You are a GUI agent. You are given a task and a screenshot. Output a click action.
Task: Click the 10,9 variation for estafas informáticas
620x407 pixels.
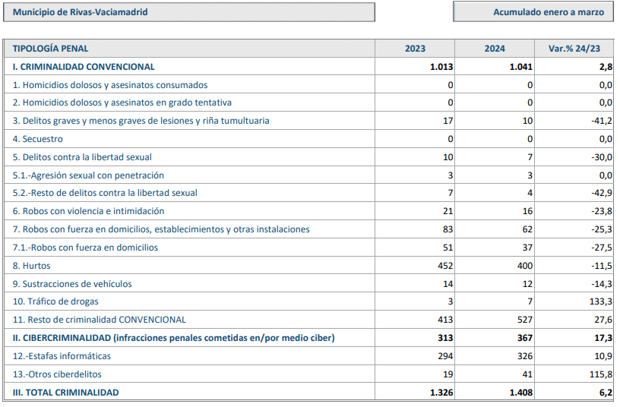tap(603, 356)
